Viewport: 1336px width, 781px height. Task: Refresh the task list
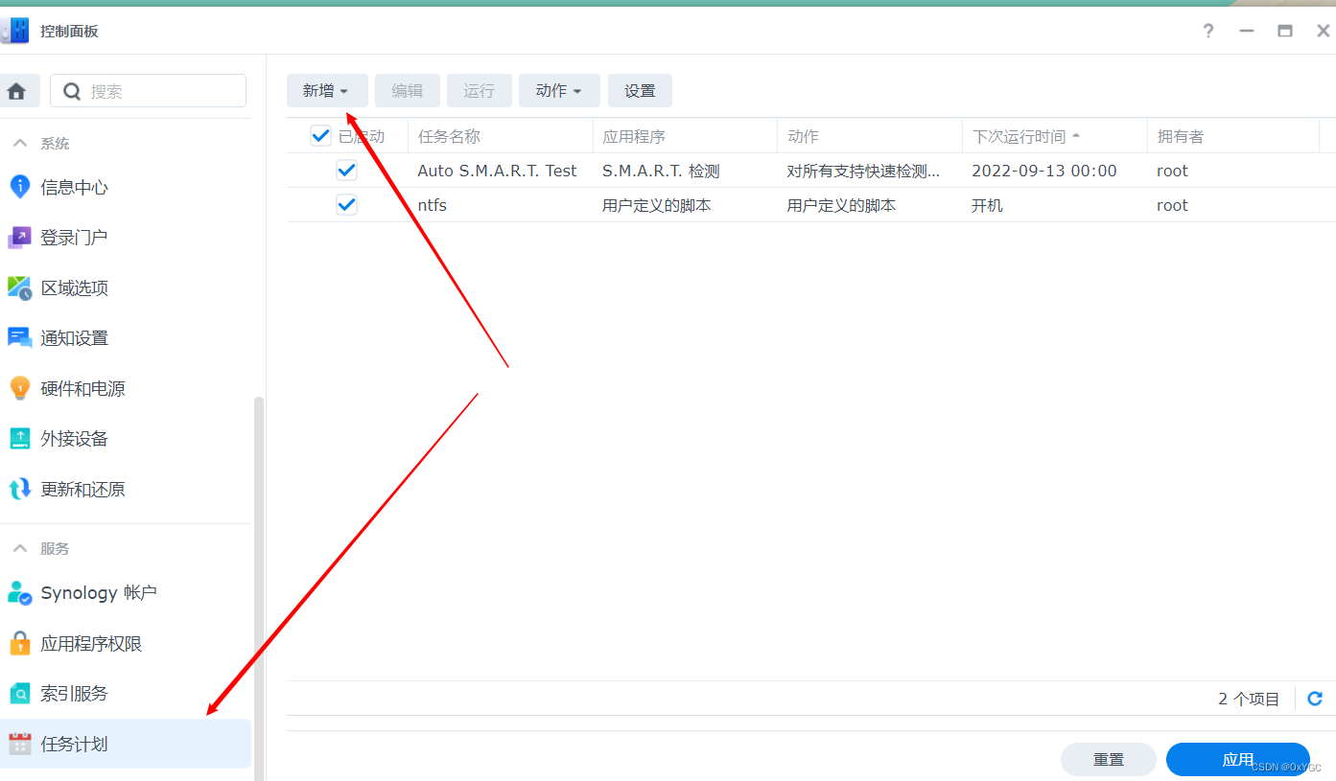(x=1315, y=698)
